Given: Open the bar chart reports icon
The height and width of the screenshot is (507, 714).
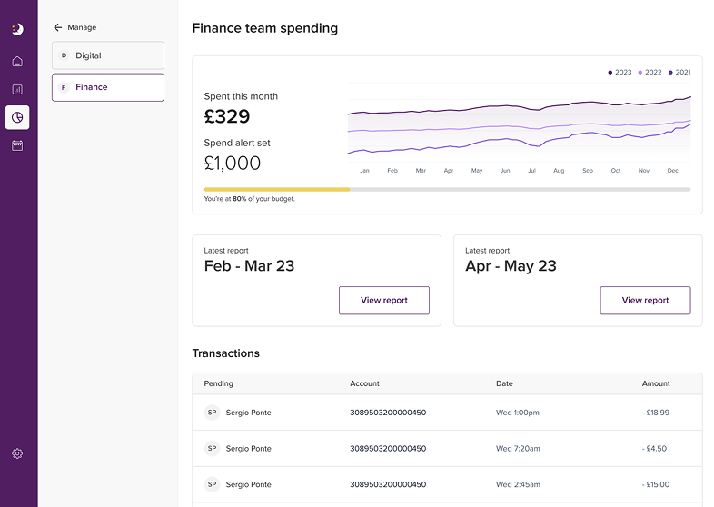Looking at the screenshot, I should 17,89.
